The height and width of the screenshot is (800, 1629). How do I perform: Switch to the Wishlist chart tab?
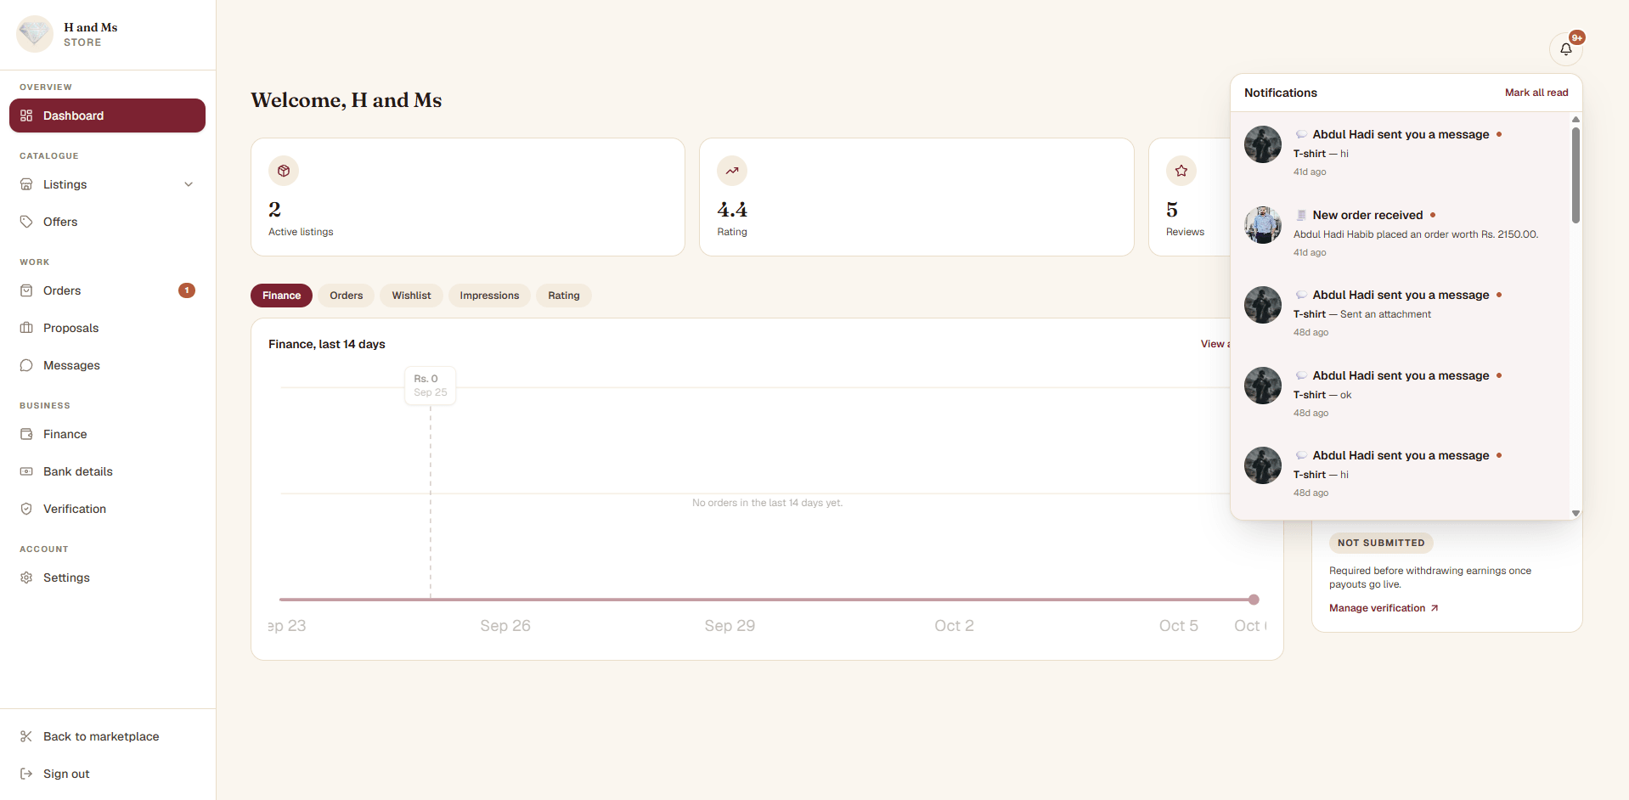click(x=411, y=296)
